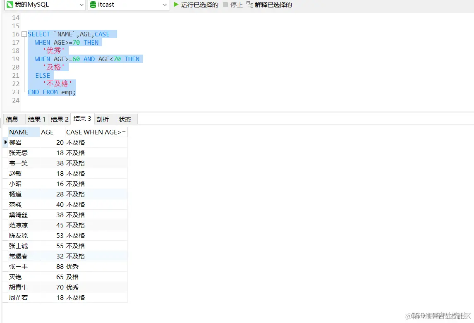Screen dimensions: 474x323
Task: Click the ELSE keyword on line 21
Action: (43, 76)
